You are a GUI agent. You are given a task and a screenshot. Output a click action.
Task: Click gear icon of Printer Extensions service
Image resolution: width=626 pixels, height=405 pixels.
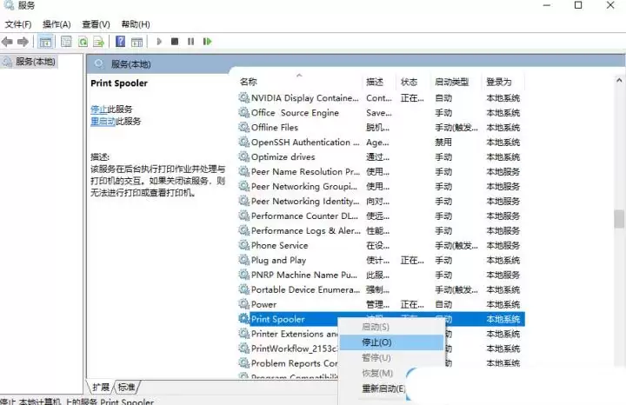click(244, 334)
